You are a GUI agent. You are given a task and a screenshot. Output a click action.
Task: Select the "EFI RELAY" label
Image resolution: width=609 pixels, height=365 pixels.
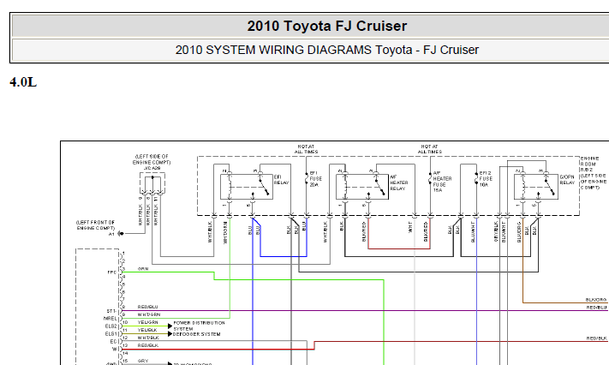click(281, 180)
